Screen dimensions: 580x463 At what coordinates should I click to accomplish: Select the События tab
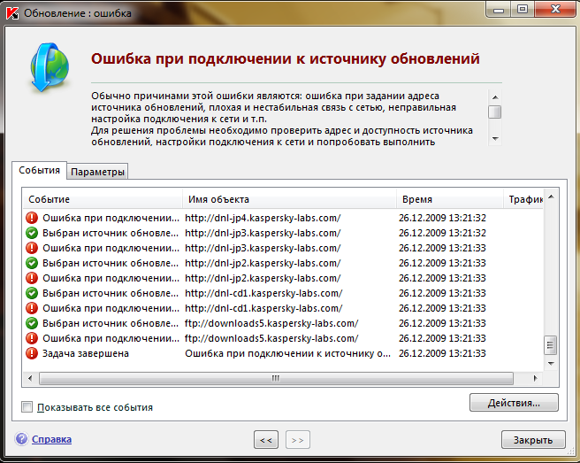tap(39, 170)
